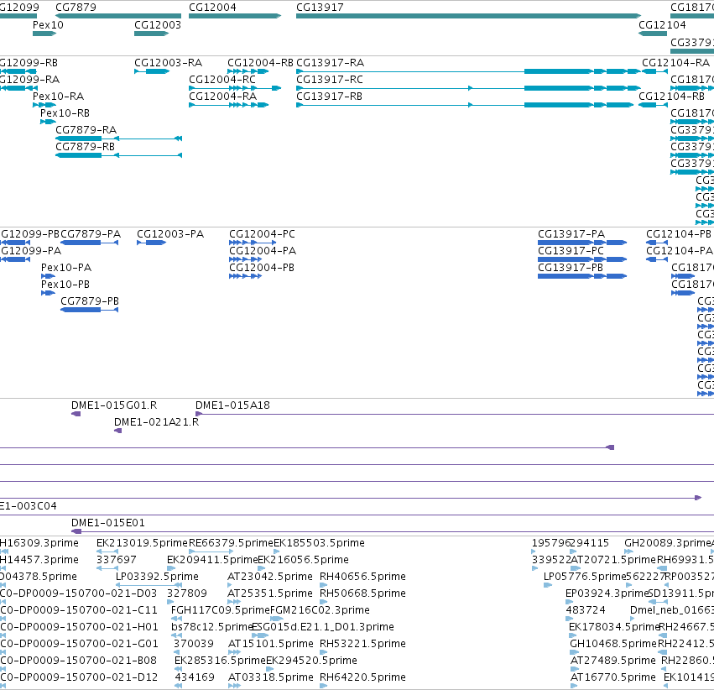Select protein Pex10-PB label
The height and width of the screenshot is (690, 714).
tap(65, 285)
